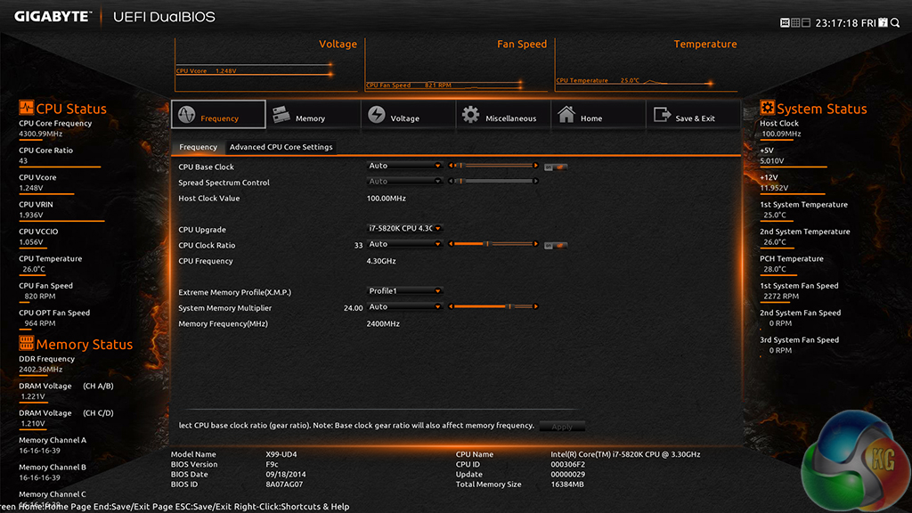912x513 pixels.
Task: Click the Miscellaneous gear icon
Action: [x=471, y=116]
